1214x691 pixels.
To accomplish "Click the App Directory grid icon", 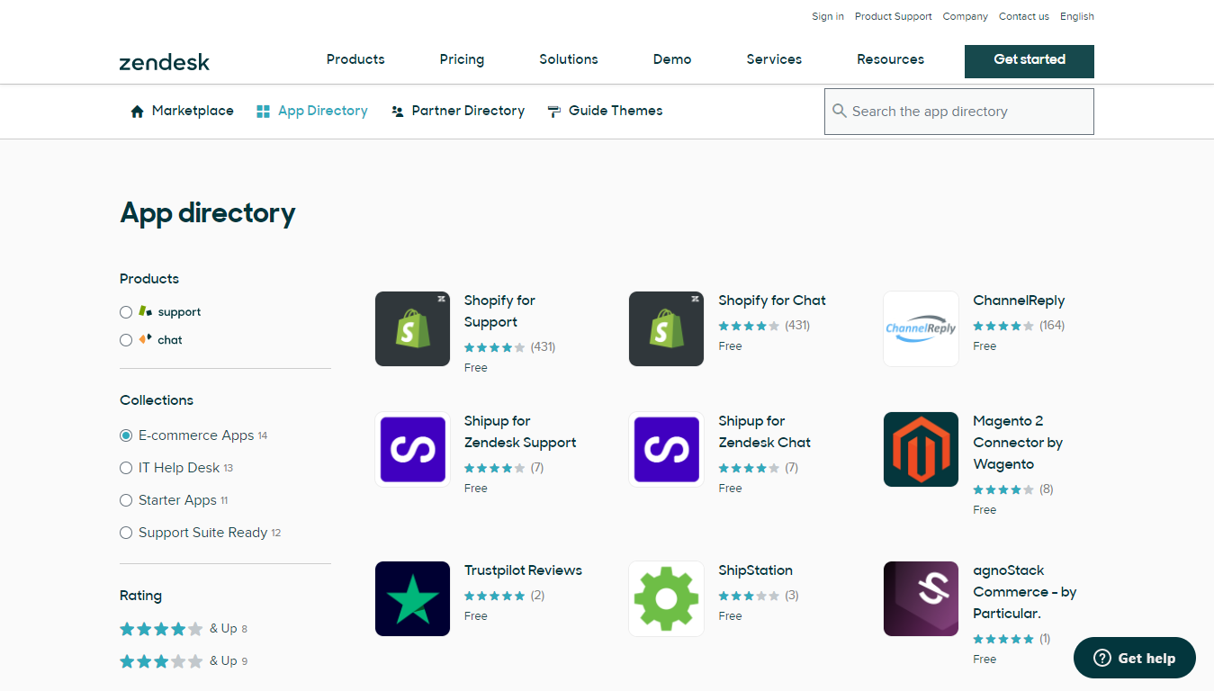I will point(263,112).
